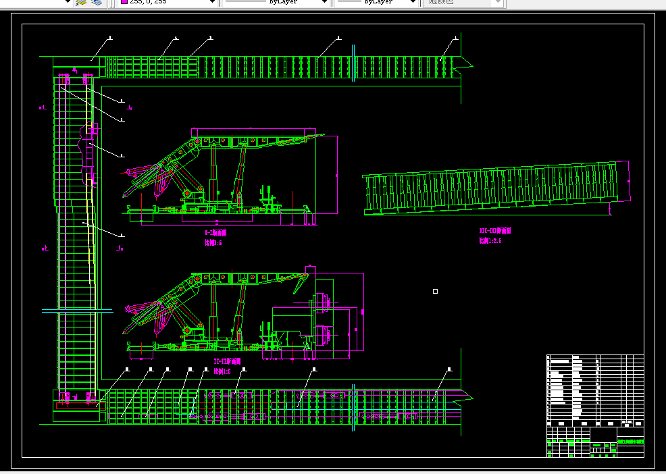
Task: Expand the layer list dropdown arrow
Action: click(x=68, y=2)
